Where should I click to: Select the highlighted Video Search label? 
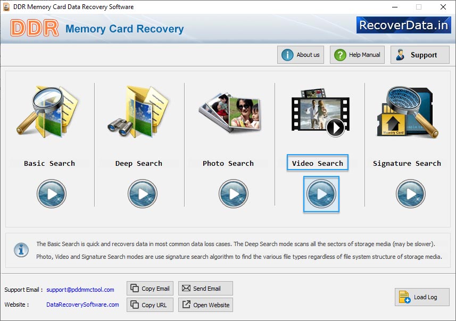pos(318,163)
